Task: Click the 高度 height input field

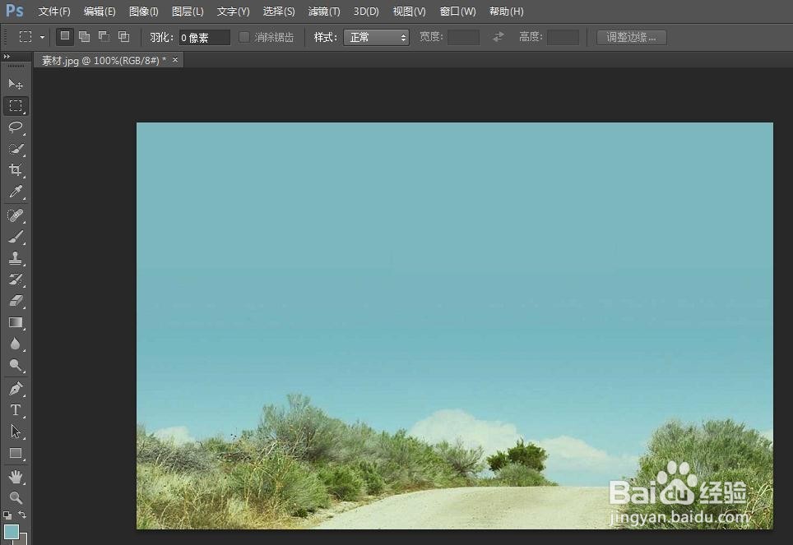Action: pos(563,38)
